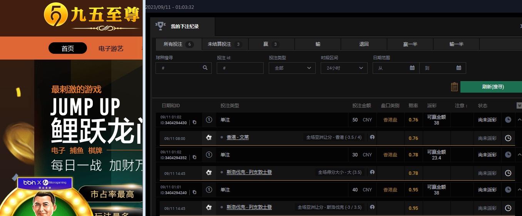
Task: Click filled clock icon on the 30 CNY bet
Action: (508, 155)
